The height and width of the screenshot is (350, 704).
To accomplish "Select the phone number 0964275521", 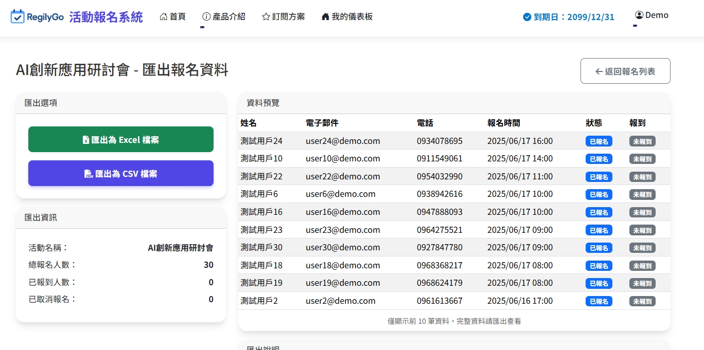I will click(x=439, y=230).
